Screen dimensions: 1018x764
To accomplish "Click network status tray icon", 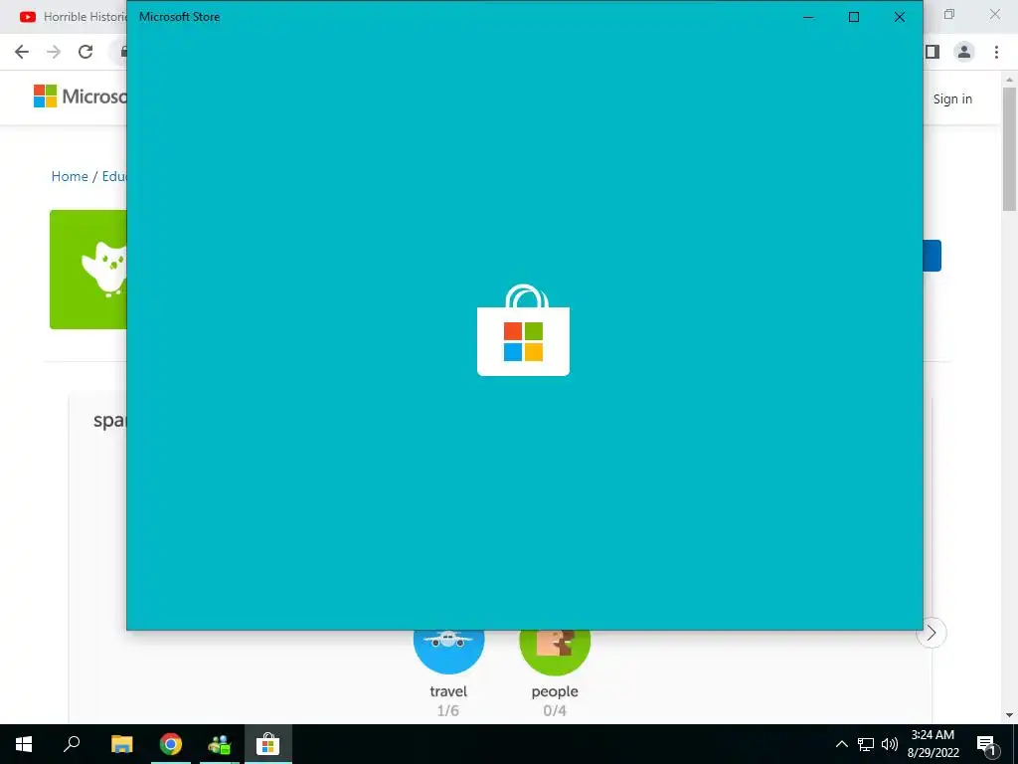I will (866, 744).
